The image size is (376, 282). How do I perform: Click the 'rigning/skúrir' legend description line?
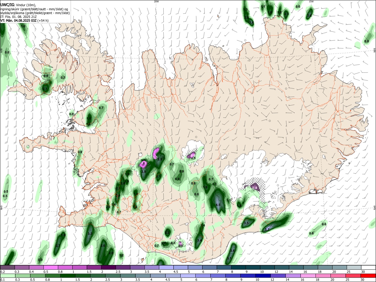click(34, 9)
